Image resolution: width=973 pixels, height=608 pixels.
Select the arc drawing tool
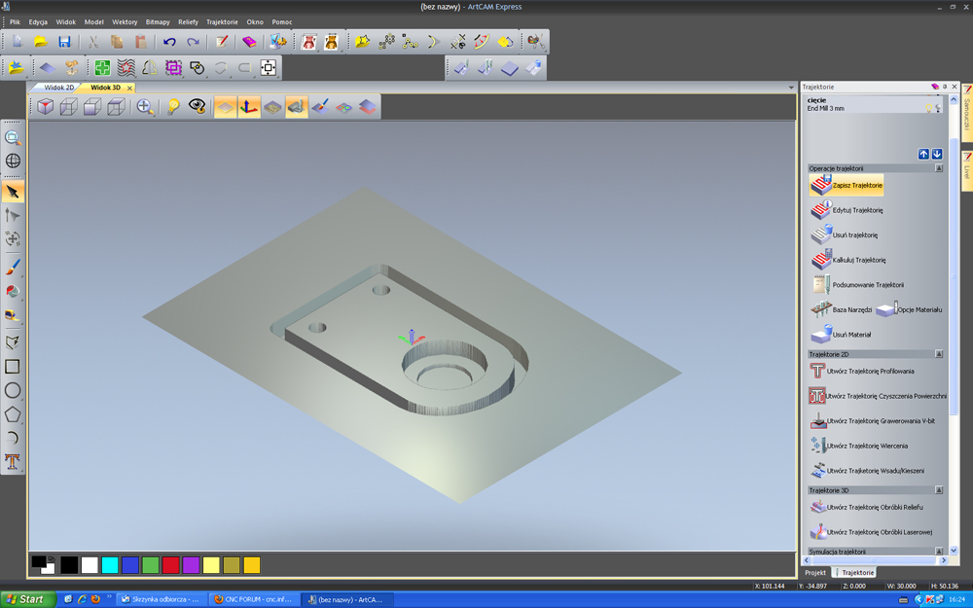(13, 438)
